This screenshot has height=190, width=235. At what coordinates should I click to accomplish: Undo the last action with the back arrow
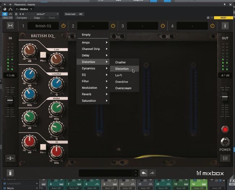(144, 173)
